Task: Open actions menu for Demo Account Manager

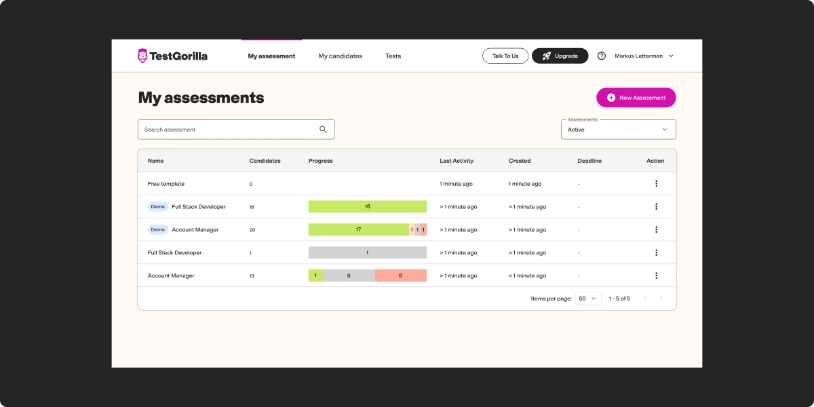Action: pos(656,230)
